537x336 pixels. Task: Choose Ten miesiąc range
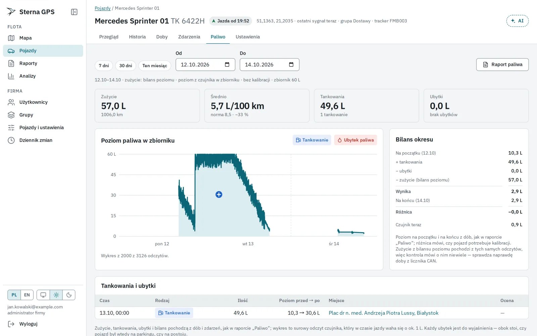pyautogui.click(x=155, y=66)
